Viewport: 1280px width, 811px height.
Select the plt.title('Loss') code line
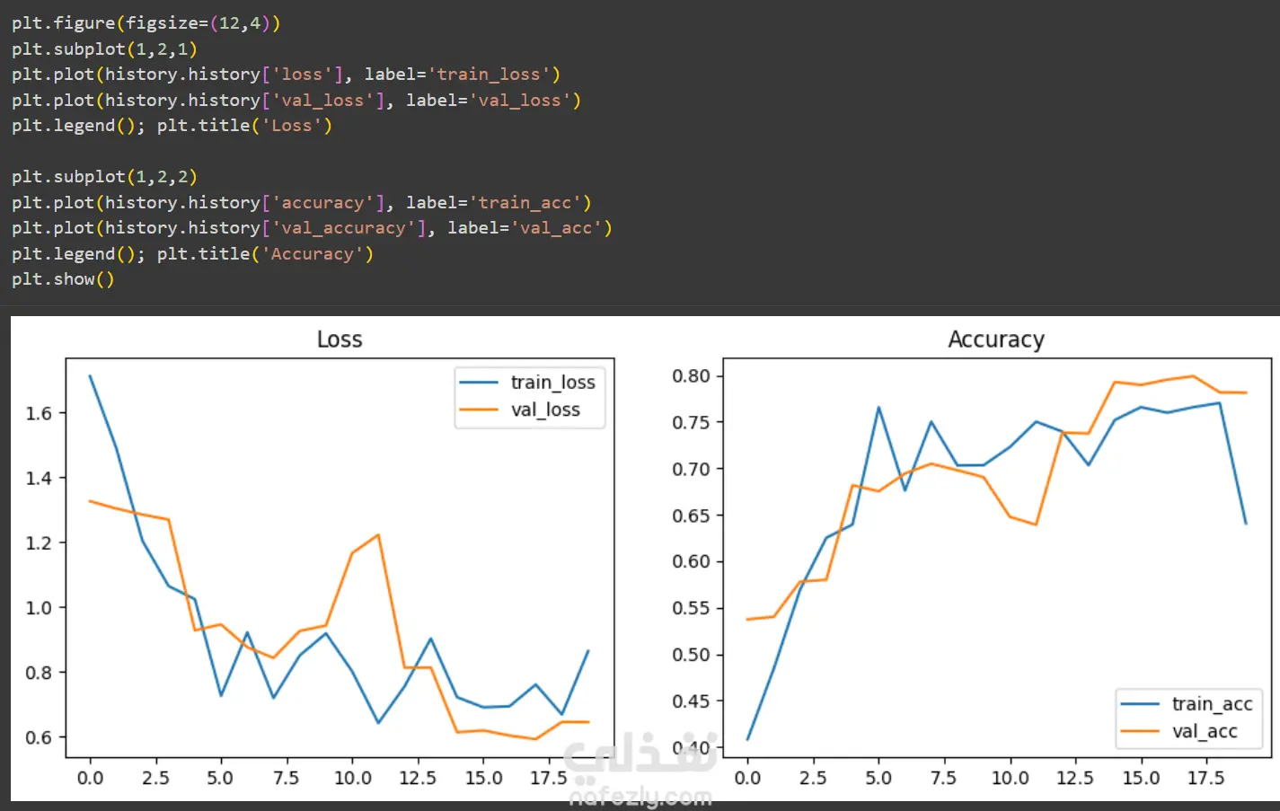pyautogui.click(x=172, y=126)
